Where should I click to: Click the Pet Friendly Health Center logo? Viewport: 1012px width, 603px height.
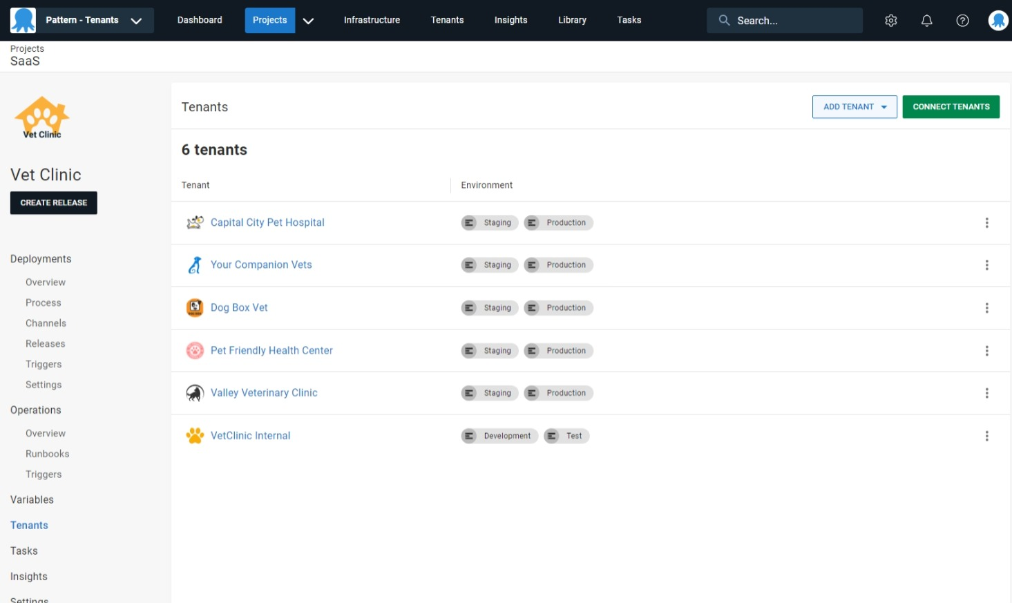pos(195,351)
